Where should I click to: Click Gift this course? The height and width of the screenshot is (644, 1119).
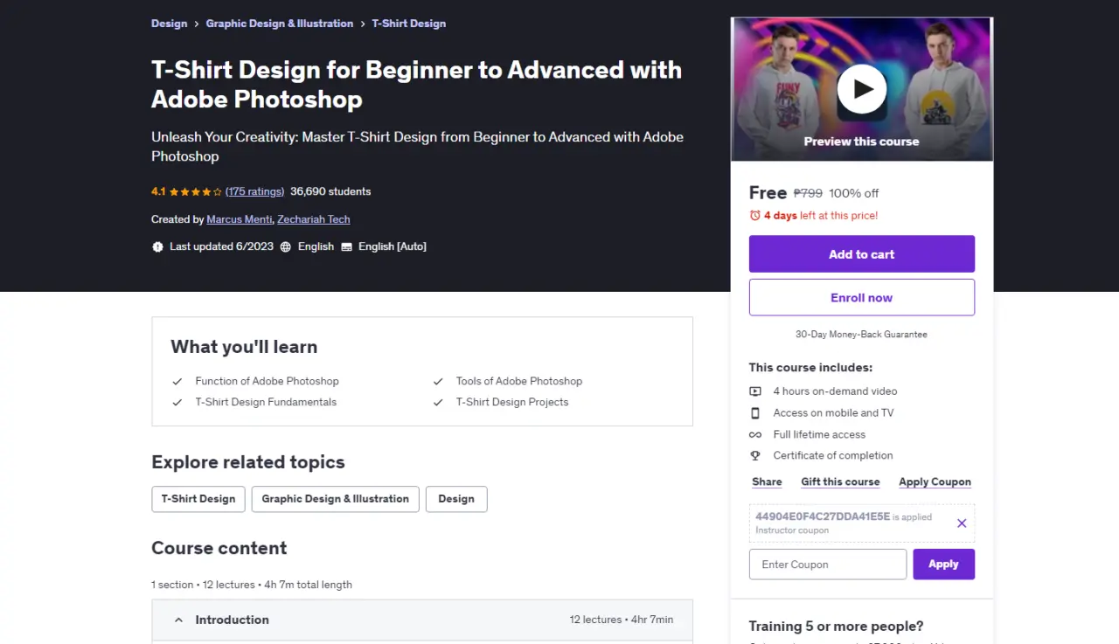[x=840, y=481]
